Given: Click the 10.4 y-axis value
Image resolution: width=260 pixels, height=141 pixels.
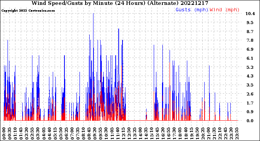Looking at the screenshot, I should tap(250, 14).
